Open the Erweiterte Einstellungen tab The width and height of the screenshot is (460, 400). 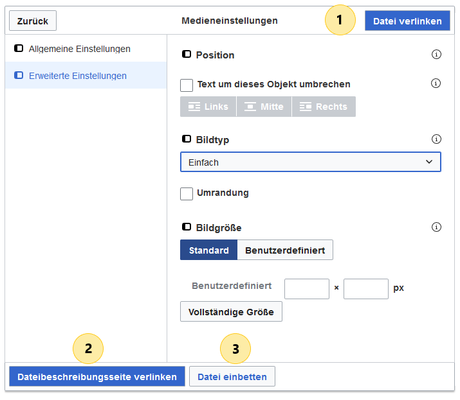[x=86, y=76]
